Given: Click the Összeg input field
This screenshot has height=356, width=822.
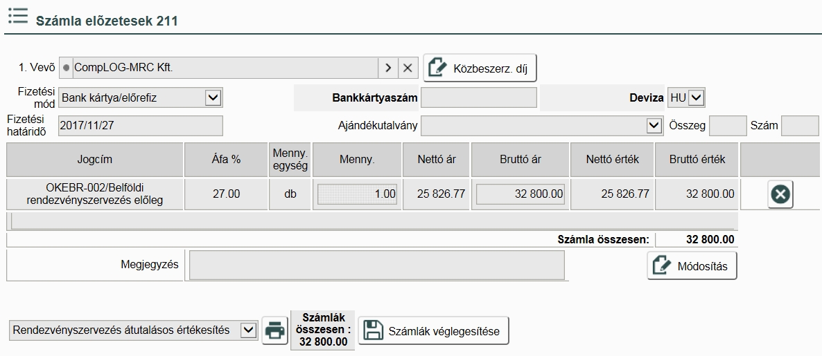Looking at the screenshot, I should (728, 126).
